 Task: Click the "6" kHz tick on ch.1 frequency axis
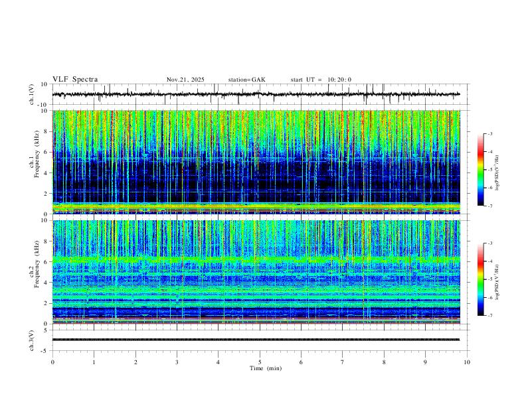(46, 152)
